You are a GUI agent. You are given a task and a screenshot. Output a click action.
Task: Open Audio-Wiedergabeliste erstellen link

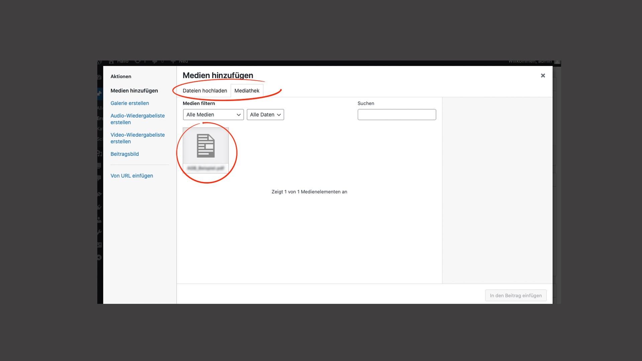click(x=137, y=119)
